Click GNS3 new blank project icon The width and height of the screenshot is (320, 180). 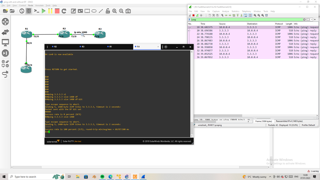pos(5,11)
